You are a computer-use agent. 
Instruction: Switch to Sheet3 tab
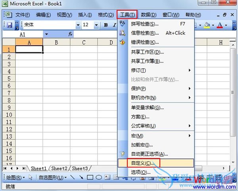80,168
